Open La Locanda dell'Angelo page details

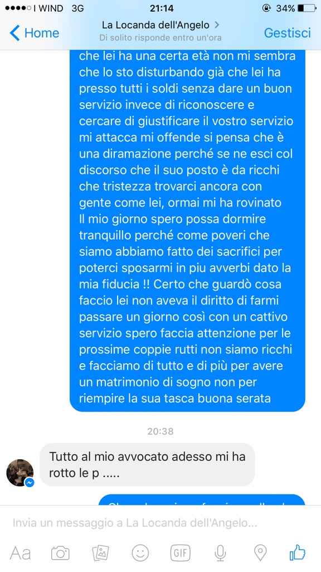tap(160, 25)
